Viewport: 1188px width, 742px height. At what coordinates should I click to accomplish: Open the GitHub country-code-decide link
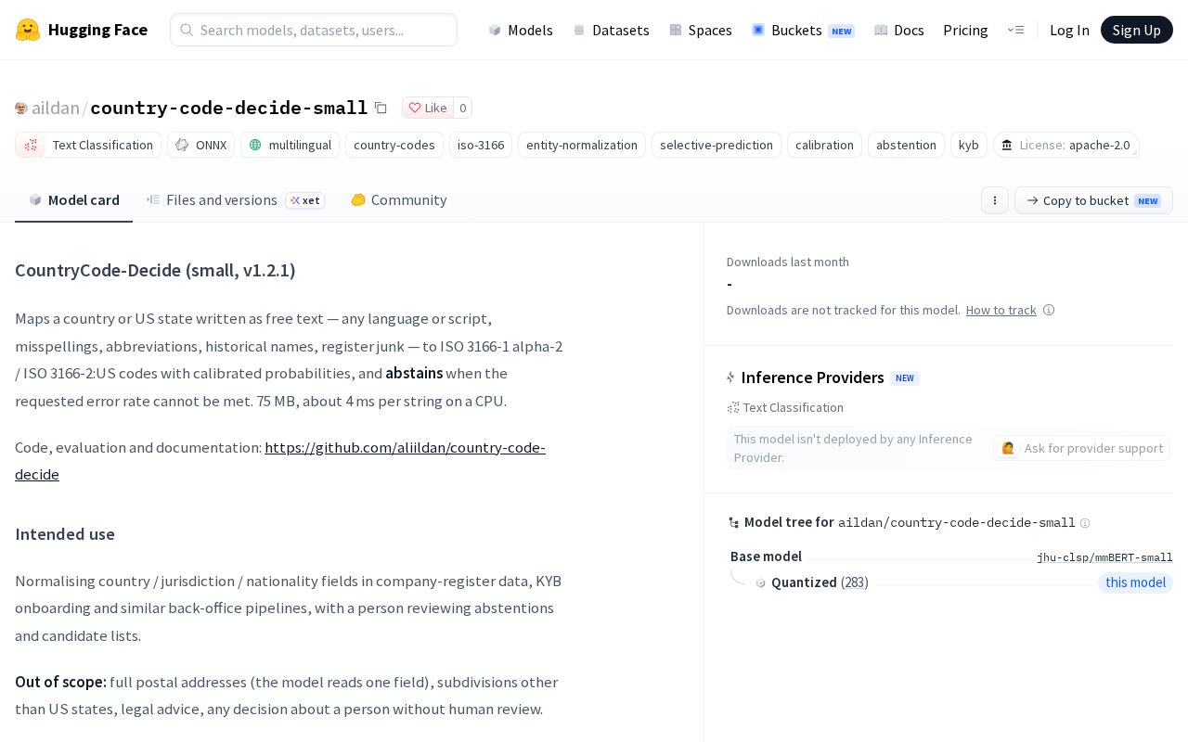[x=280, y=460]
